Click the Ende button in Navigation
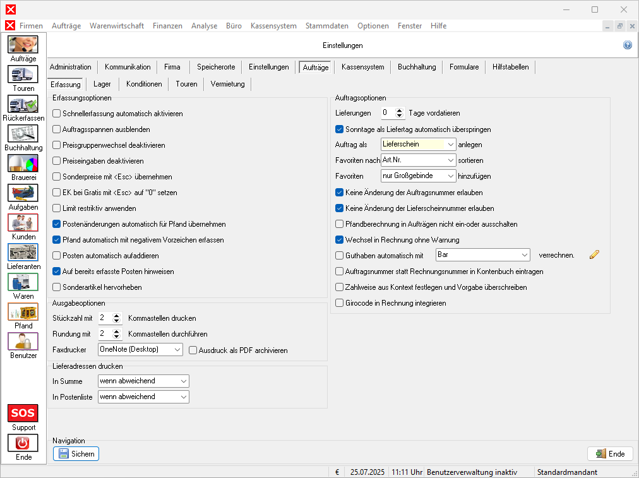Viewport: 639px width, 478px height. point(610,454)
